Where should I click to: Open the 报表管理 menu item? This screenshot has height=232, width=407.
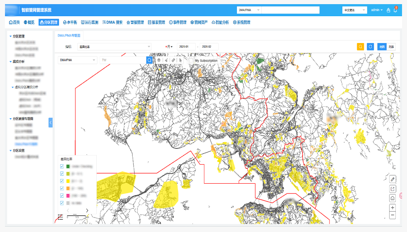(156, 22)
